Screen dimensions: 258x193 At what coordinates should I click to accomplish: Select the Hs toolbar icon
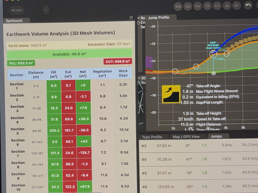tap(198, 6)
